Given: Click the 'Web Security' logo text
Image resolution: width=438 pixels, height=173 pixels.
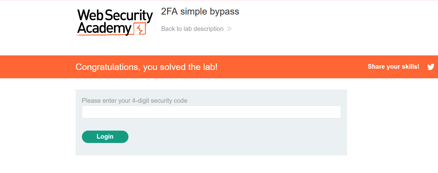Looking at the screenshot, I should click(115, 15).
